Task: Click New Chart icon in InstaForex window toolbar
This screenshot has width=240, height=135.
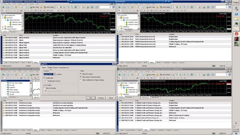Action: tap(3, 75)
